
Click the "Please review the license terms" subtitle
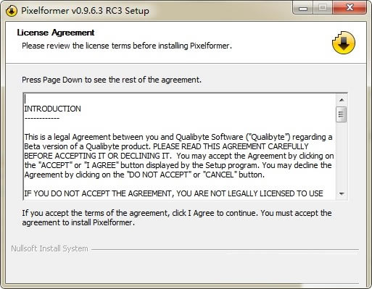coord(127,46)
